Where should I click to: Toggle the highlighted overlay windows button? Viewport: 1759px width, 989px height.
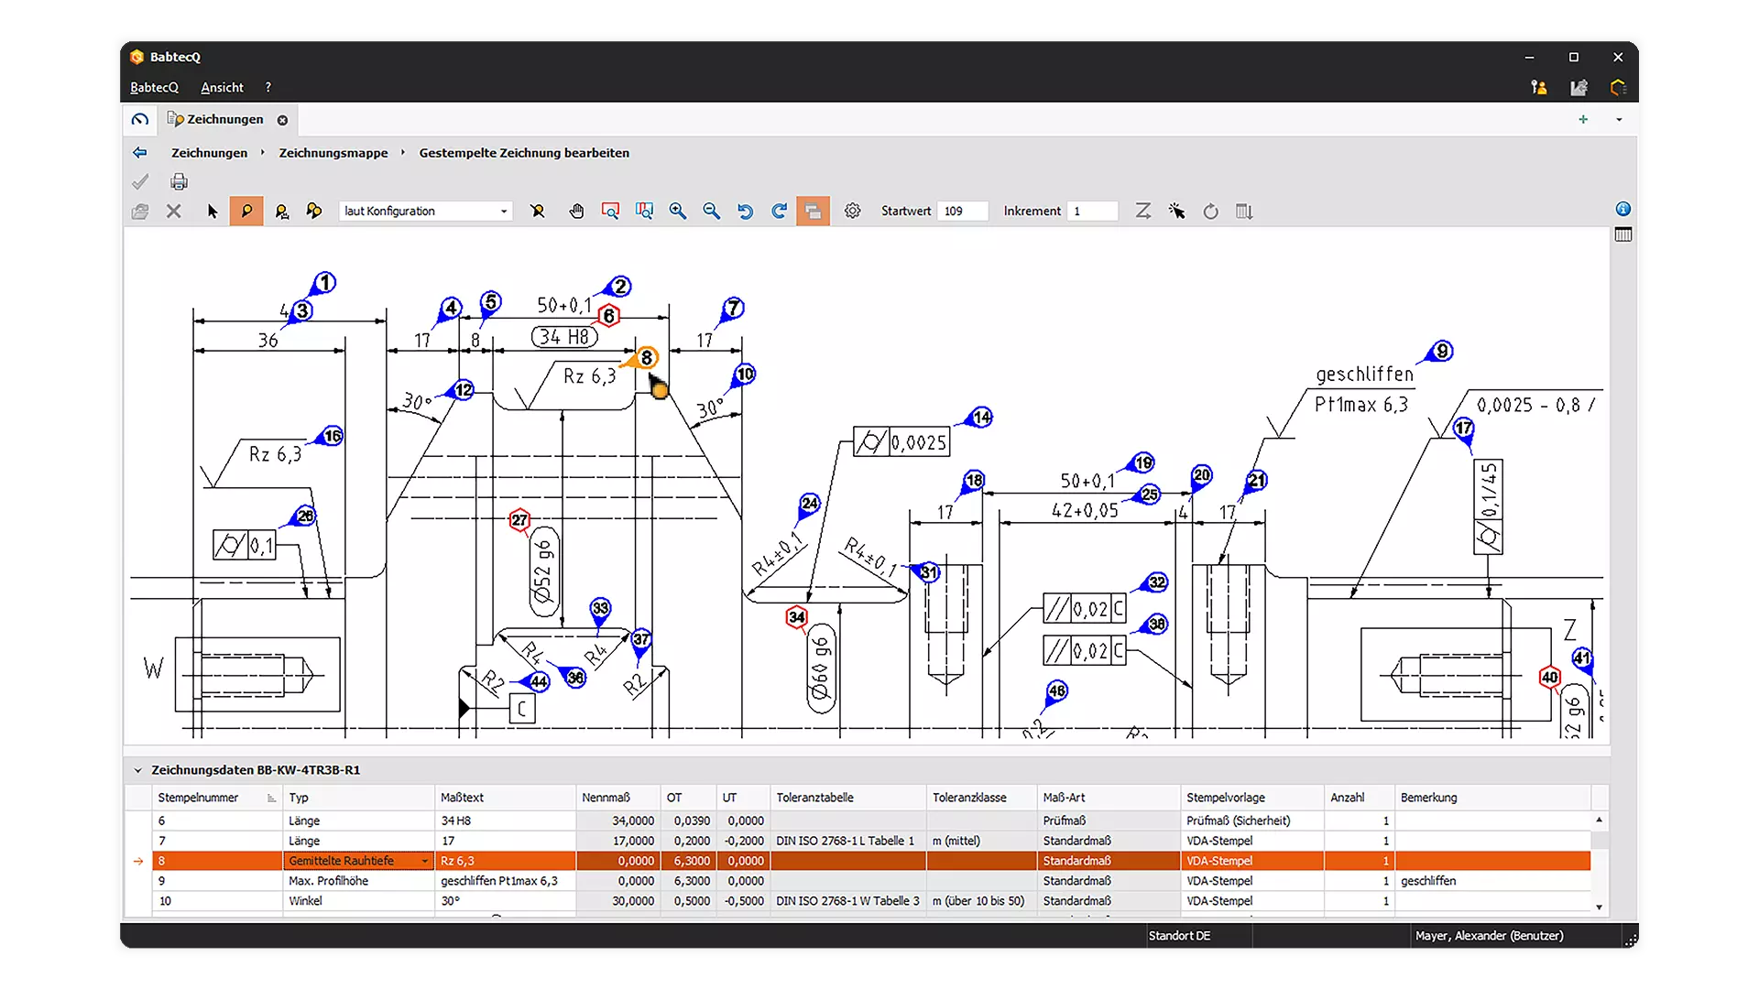click(x=813, y=212)
